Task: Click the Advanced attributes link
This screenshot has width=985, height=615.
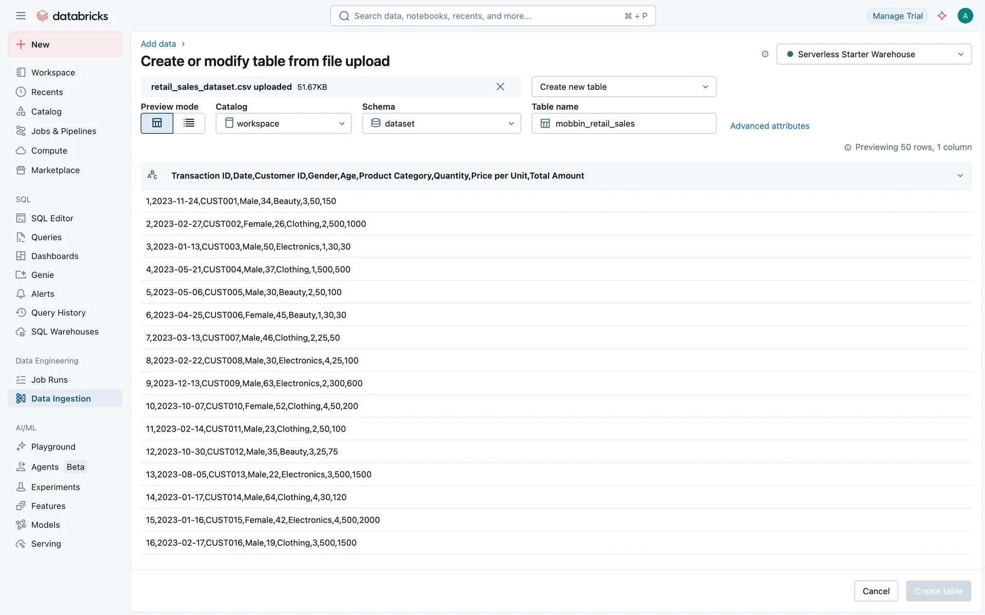Action: click(770, 126)
